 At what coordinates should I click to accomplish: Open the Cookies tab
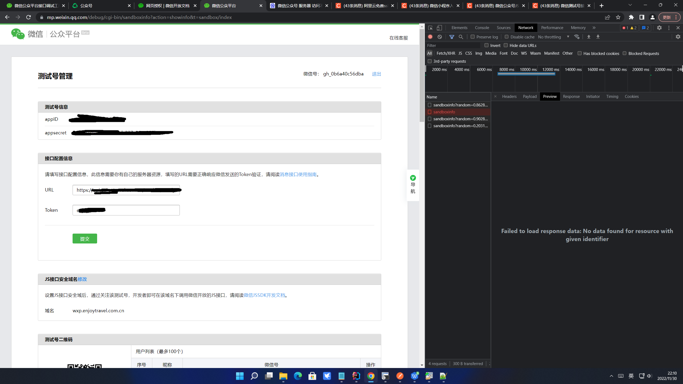click(632, 97)
